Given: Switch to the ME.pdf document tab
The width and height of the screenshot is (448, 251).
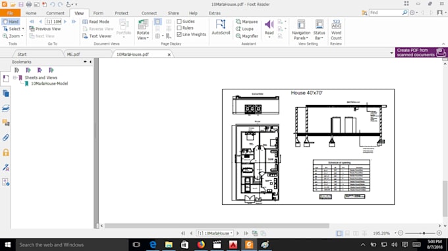Looking at the screenshot, I should 73,54.
